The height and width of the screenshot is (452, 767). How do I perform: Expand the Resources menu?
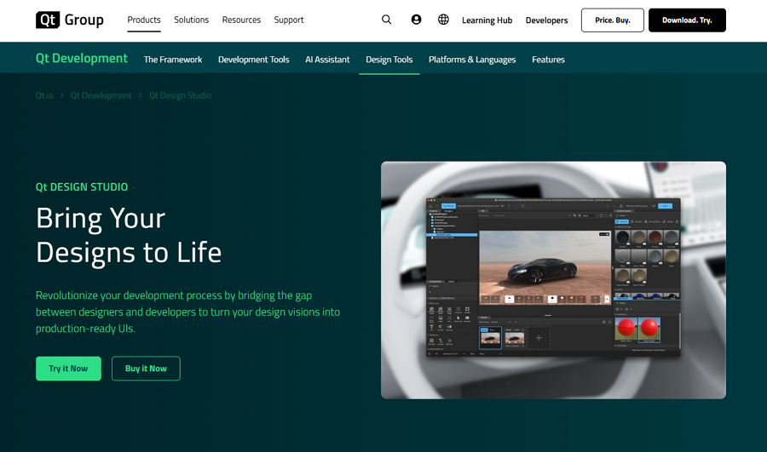point(241,20)
